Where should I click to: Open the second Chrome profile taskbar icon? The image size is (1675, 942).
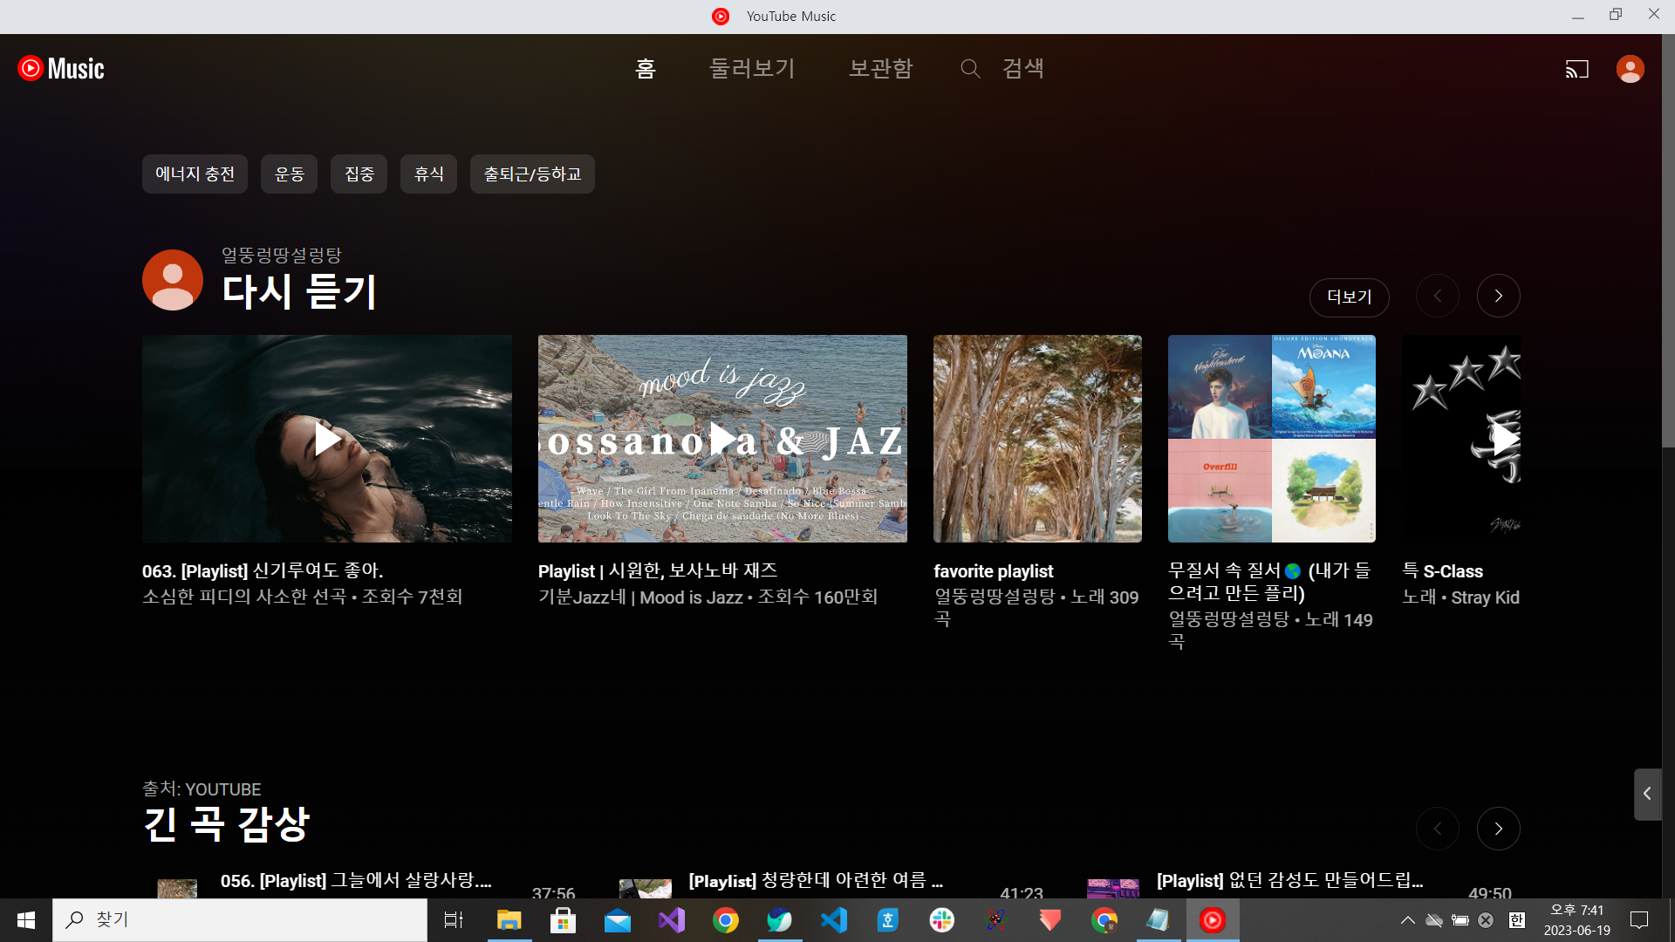1104,920
